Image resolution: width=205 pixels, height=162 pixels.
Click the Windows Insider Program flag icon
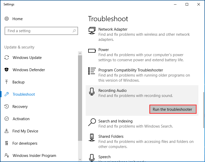7,155
